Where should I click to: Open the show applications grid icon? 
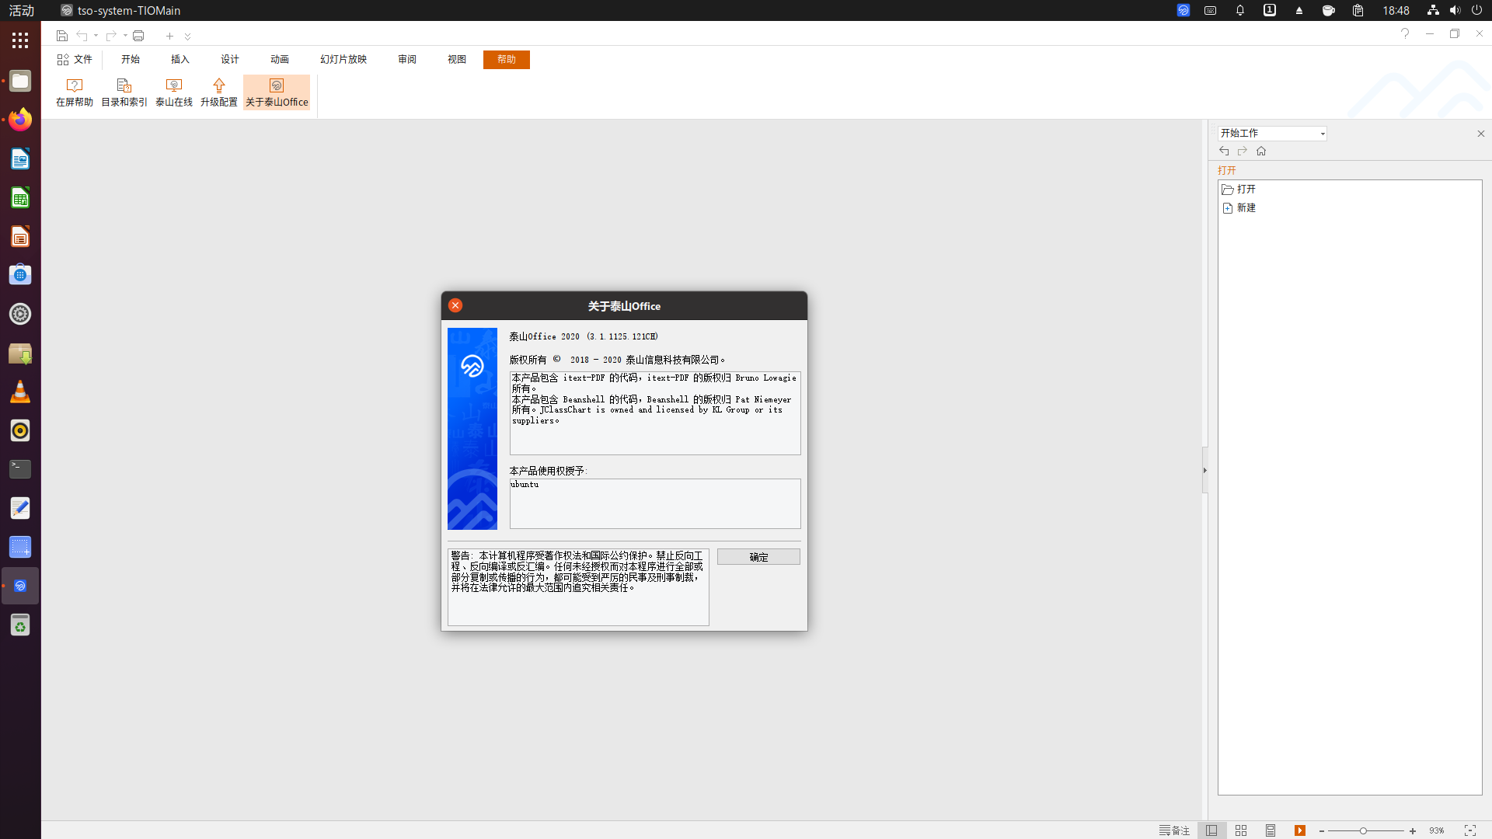20,40
